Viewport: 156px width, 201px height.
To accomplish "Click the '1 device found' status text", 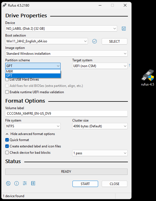I will (x=14, y=196).
